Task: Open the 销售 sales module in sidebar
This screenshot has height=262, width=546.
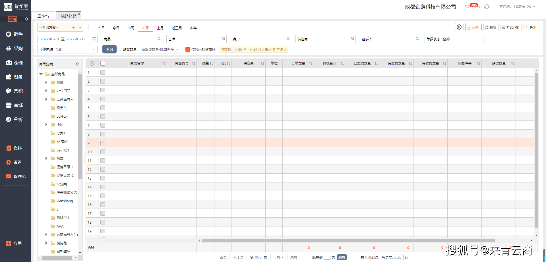Action: (15, 34)
